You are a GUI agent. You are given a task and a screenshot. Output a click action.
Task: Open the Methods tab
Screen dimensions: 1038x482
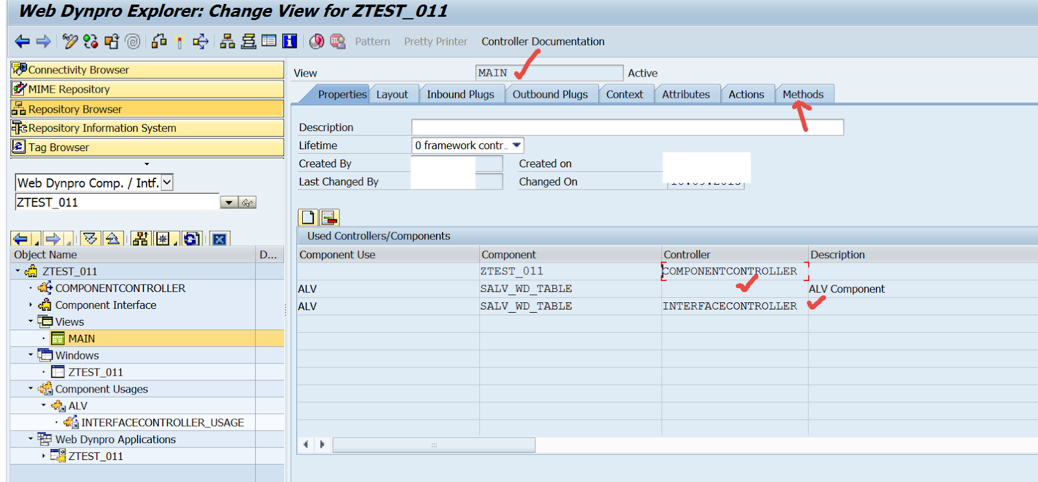click(803, 95)
